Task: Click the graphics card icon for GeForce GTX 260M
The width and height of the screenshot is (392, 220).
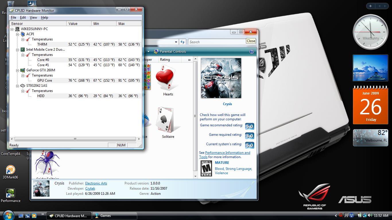Action: click(23, 70)
